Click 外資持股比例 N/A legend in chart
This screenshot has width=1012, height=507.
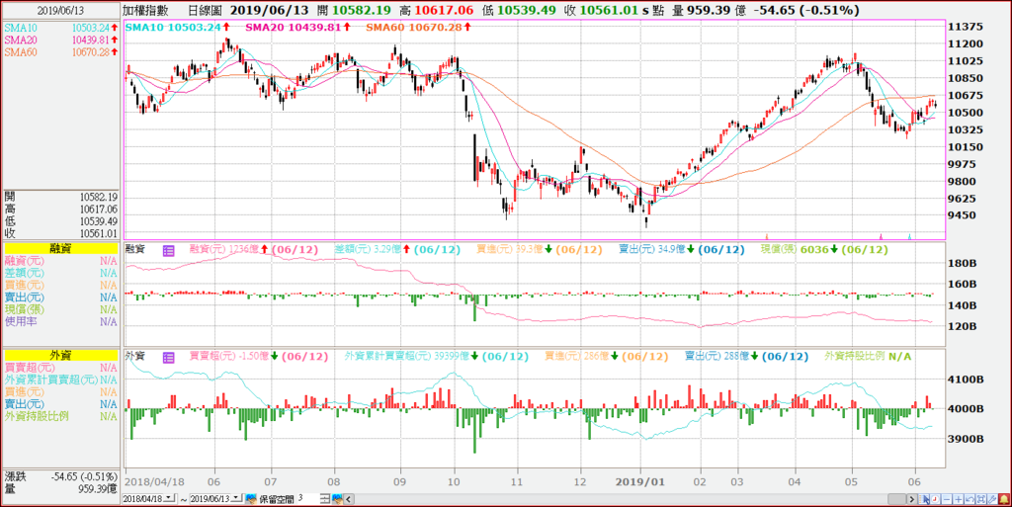[x=868, y=356]
